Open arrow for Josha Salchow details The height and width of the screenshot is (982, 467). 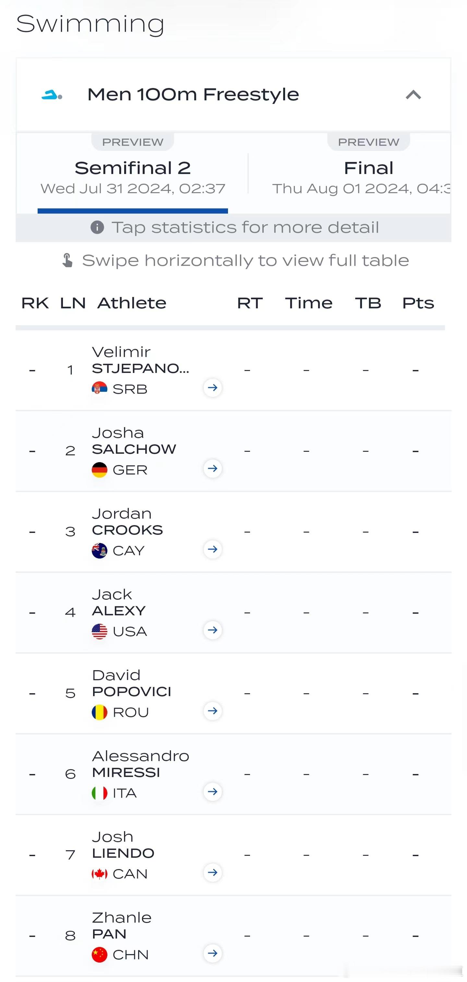coord(212,469)
